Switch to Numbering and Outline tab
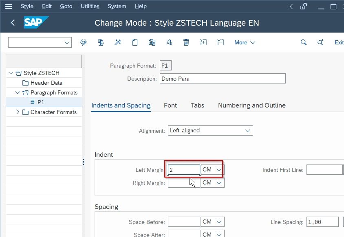The image size is (344, 237). (x=251, y=105)
